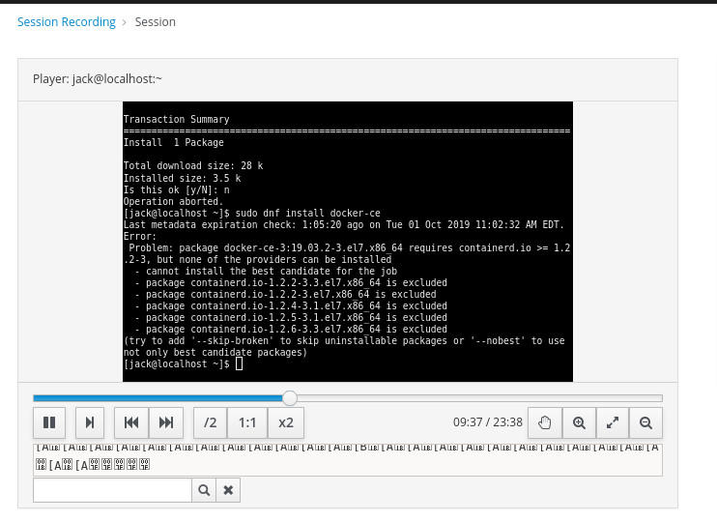
Task: Click 'Transaction Summary' terminal line
Action: pyautogui.click(x=177, y=120)
